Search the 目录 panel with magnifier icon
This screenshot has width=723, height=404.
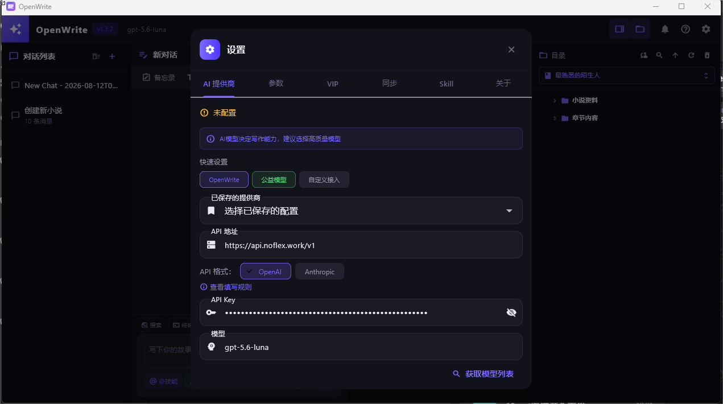(659, 55)
